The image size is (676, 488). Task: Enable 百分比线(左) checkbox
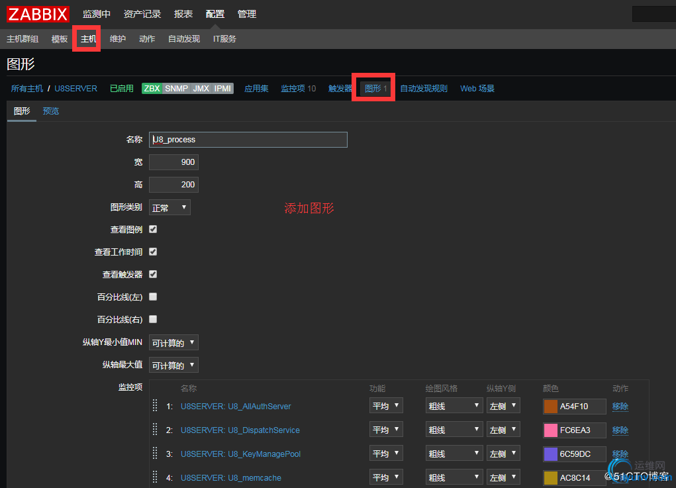[153, 297]
